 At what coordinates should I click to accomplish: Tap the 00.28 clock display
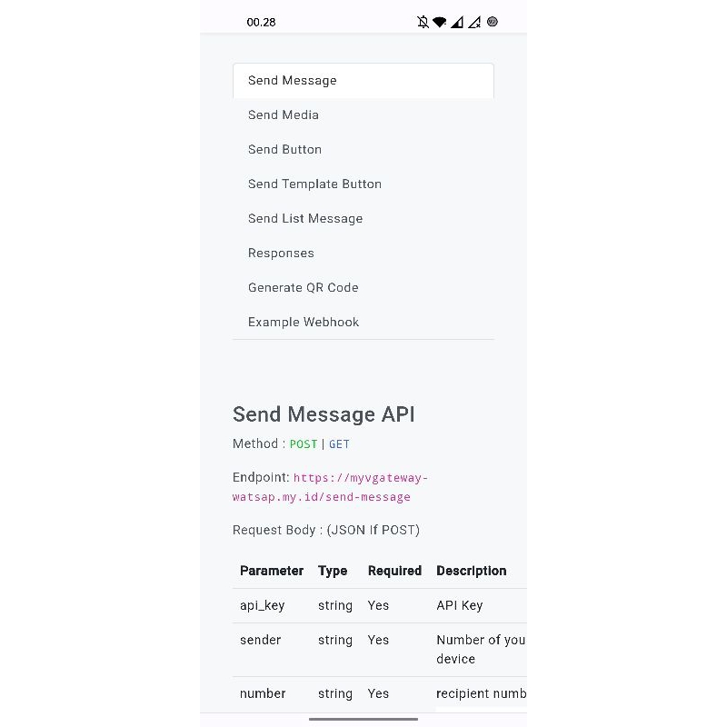coord(261,22)
